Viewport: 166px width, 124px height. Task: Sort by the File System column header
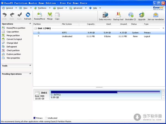pyautogui.click(x=70, y=24)
